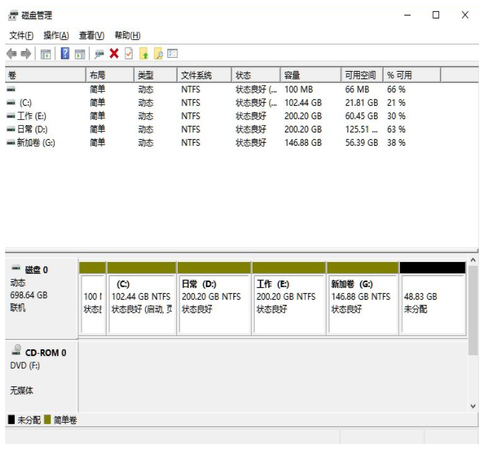This screenshot has height=450, width=485.
Task: Click the back arrow toolbar icon
Action: pos(11,53)
